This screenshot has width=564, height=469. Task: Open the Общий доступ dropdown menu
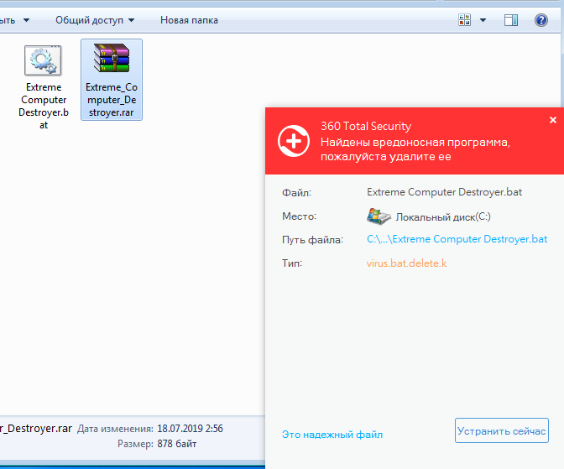[x=95, y=20]
